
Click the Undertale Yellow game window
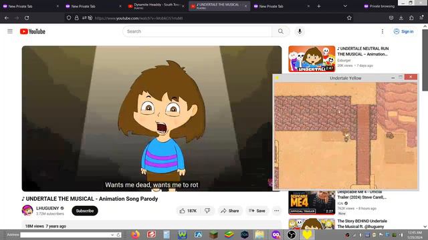pyautogui.click(x=346, y=135)
